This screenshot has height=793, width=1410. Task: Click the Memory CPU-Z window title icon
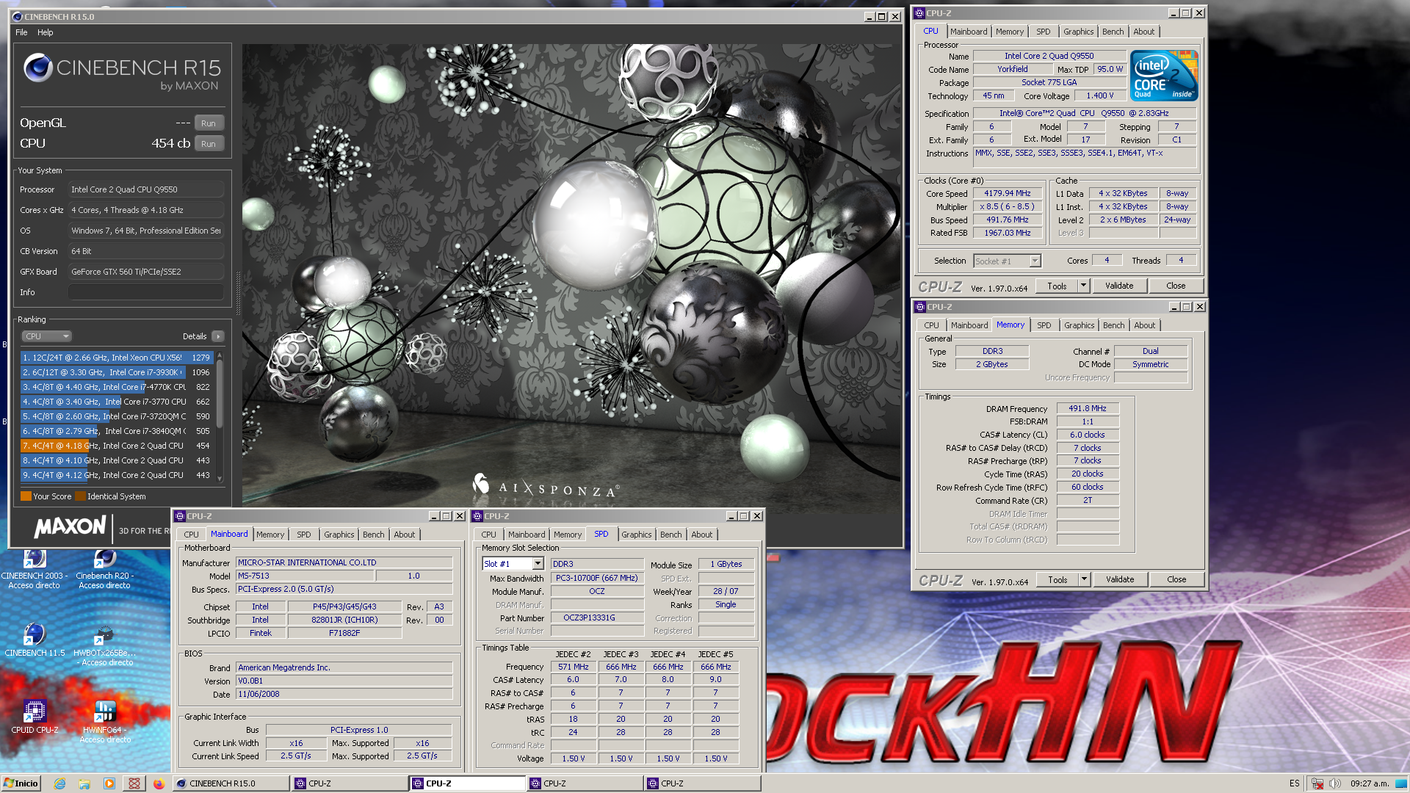(920, 307)
